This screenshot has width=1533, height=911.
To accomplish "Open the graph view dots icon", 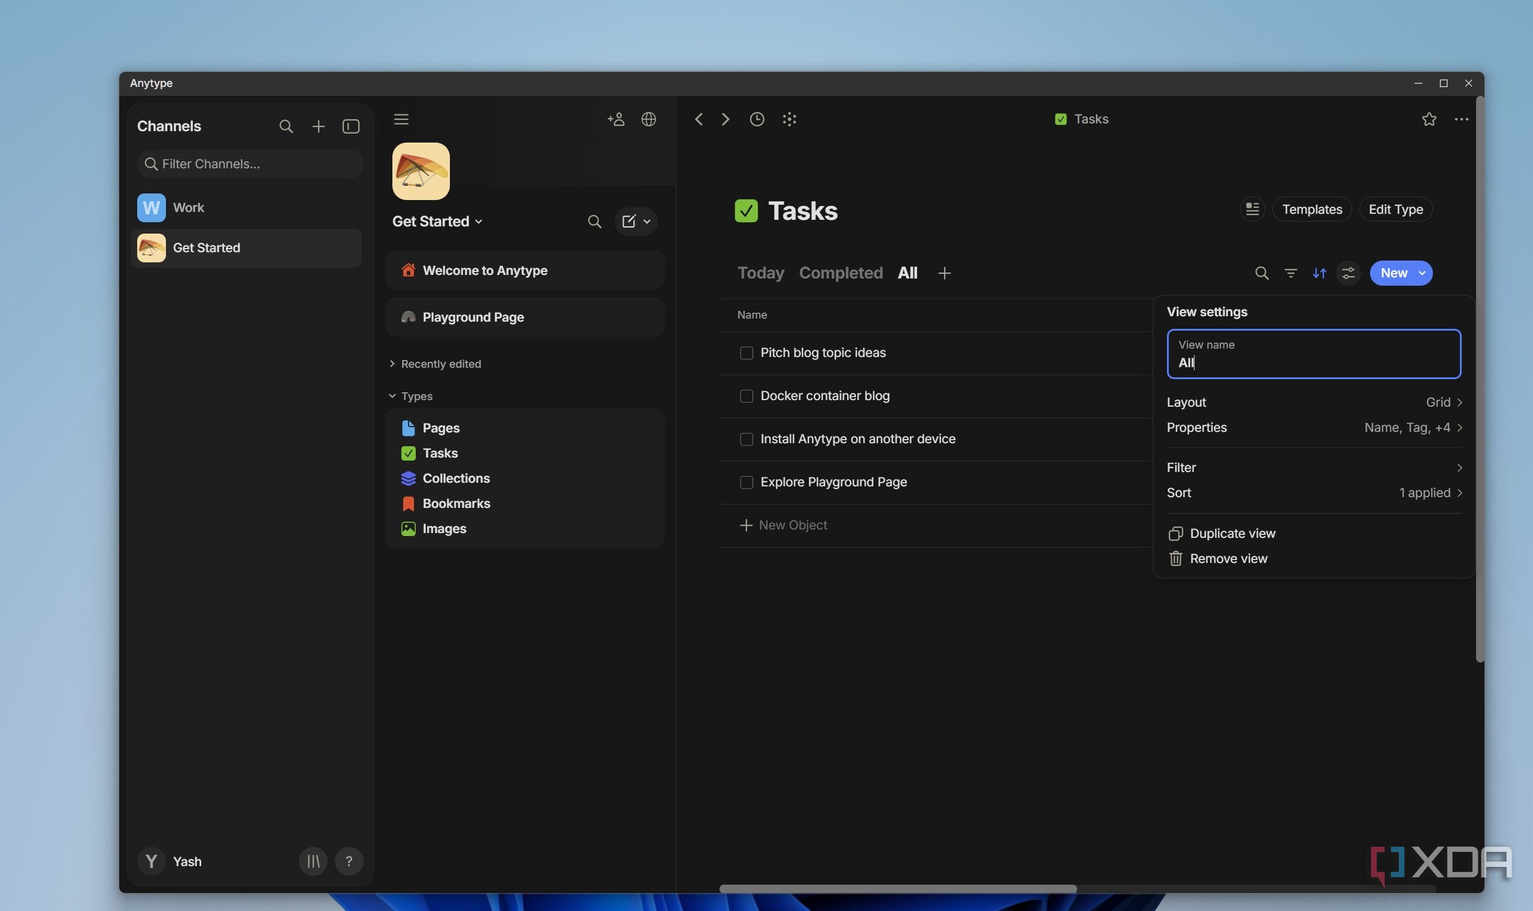I will [790, 119].
